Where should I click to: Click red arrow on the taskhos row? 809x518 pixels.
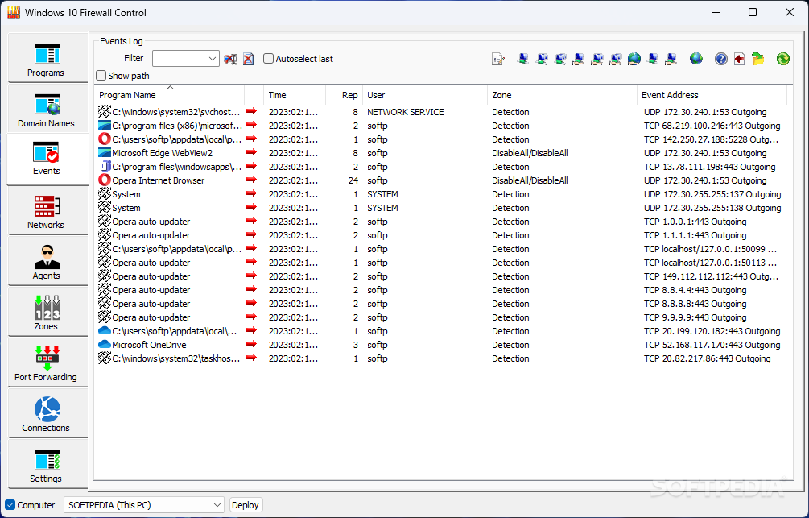click(251, 358)
